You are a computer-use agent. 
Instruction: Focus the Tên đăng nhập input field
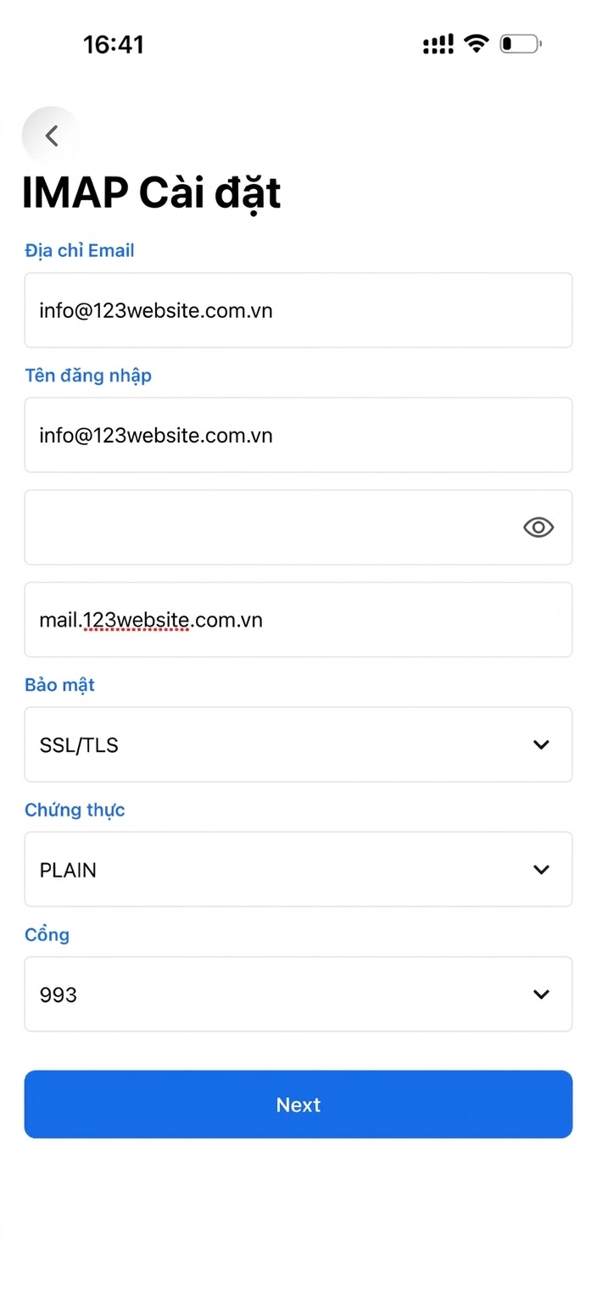(298, 435)
